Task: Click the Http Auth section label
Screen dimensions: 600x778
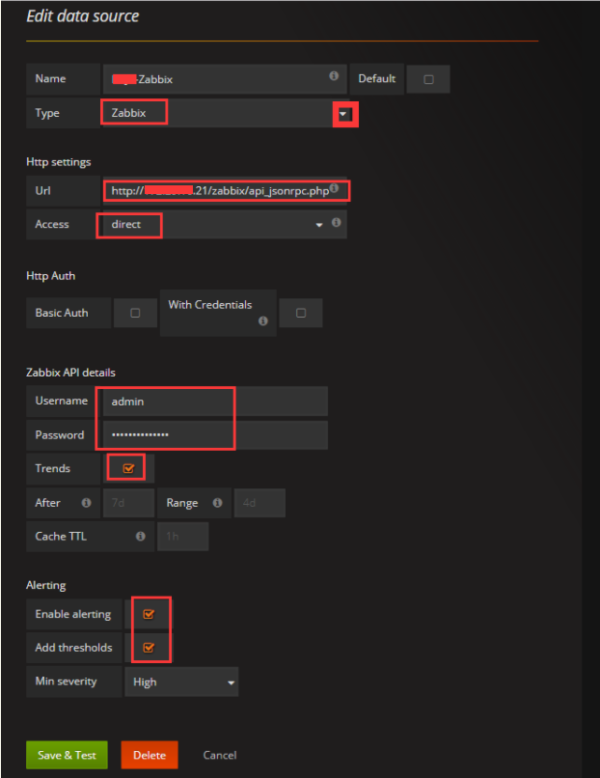Action: click(x=50, y=276)
